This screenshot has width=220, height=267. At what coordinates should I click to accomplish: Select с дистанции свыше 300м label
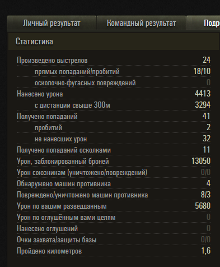[72, 105]
